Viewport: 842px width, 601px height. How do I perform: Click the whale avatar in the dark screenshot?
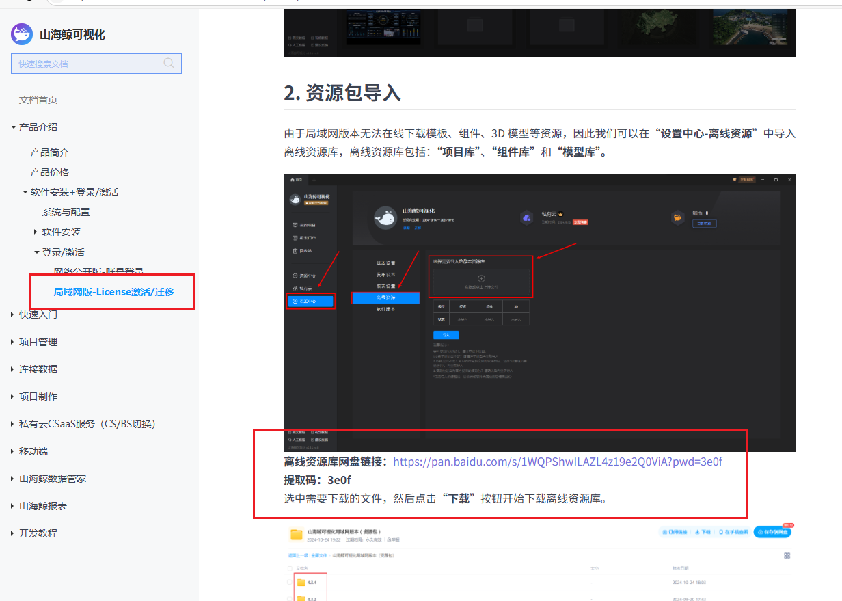tap(385, 217)
